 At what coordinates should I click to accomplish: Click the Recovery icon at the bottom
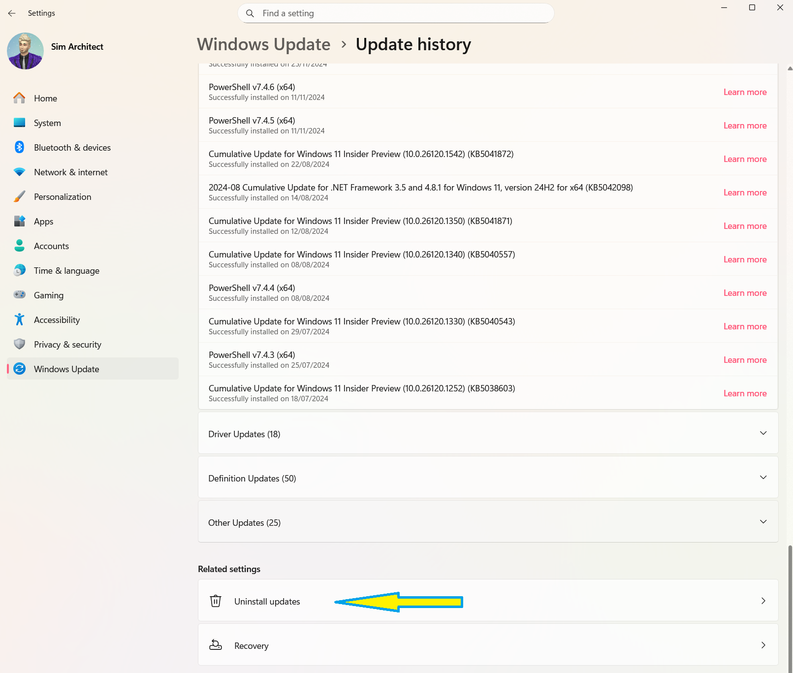[216, 645]
